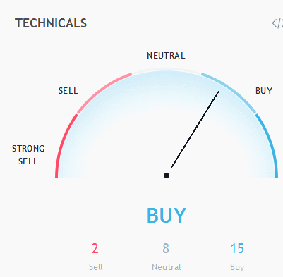Click the red Sell count 2
Image resolution: width=283 pixels, height=277 pixels.
coord(95,248)
